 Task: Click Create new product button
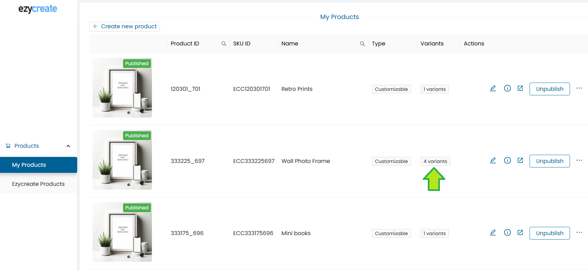tap(125, 26)
